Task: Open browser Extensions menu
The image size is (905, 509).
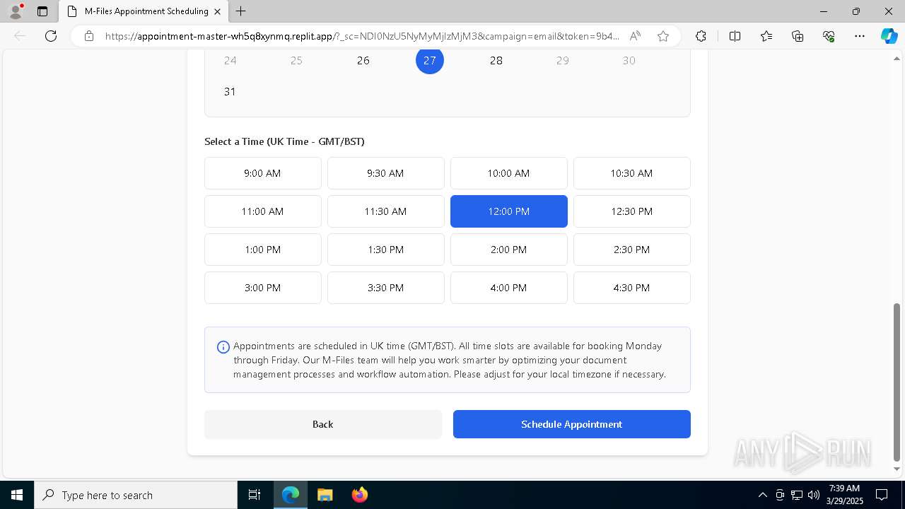Action: click(701, 36)
